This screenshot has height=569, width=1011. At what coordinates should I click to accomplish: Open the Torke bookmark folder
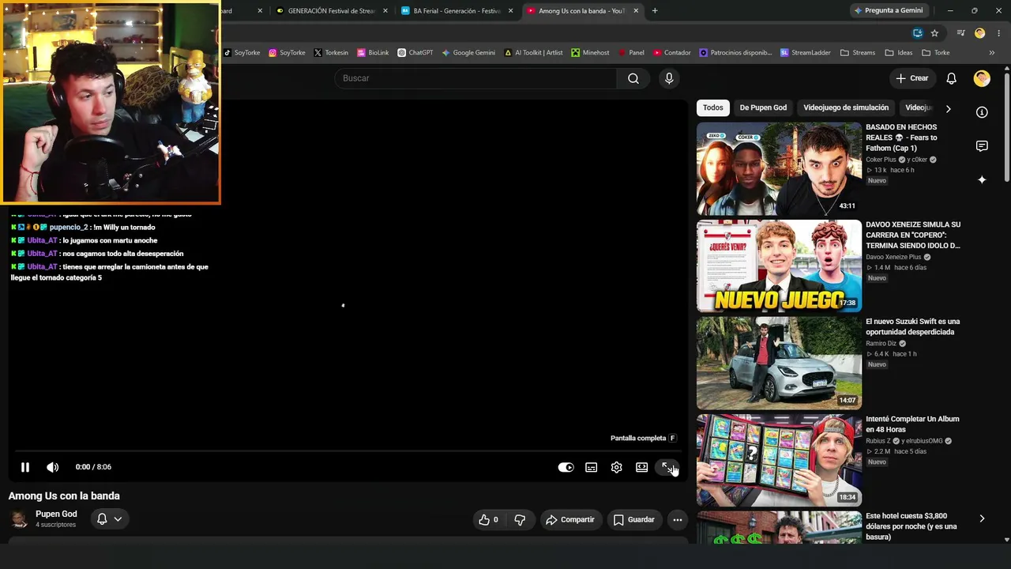tap(935, 53)
